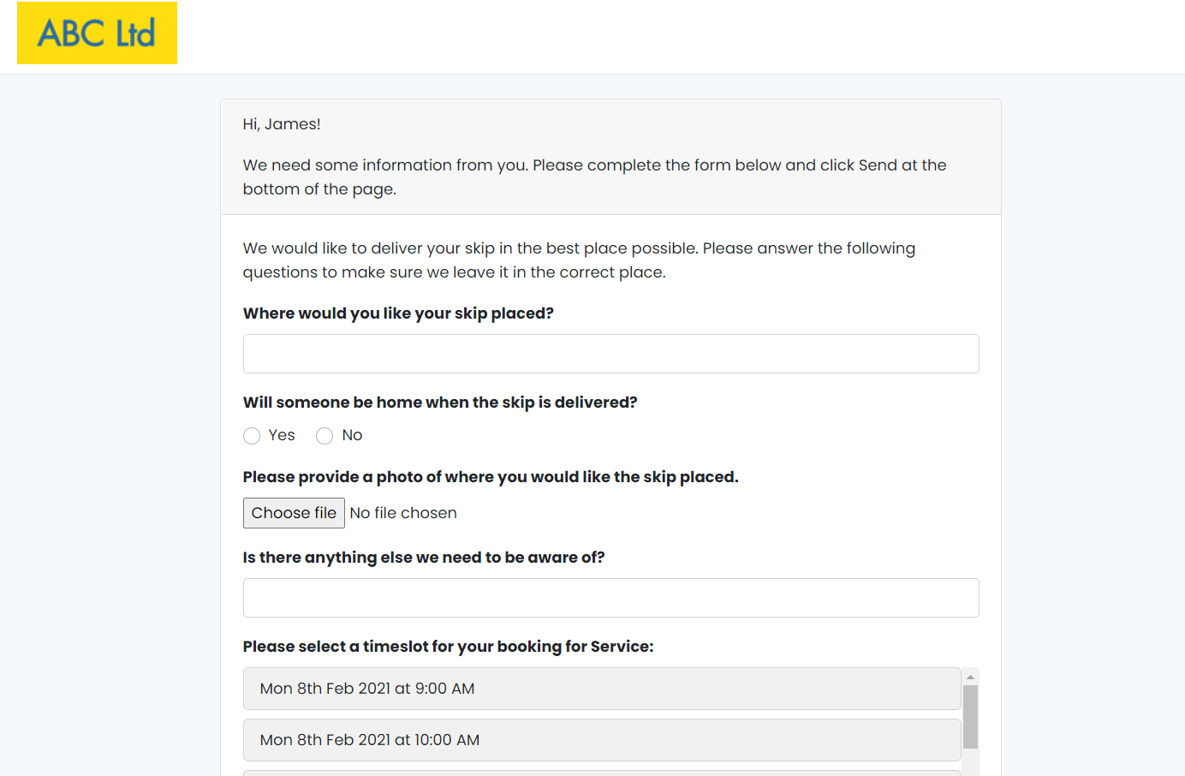Select Yes for someone being home
The image size is (1185, 776).
pos(252,436)
